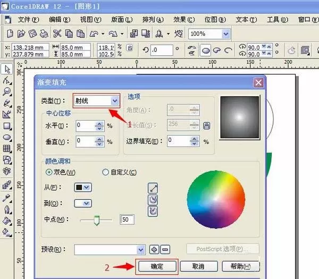Select the Fill bucket tool
This screenshot has height=279, width=319.
[x=7, y=221]
